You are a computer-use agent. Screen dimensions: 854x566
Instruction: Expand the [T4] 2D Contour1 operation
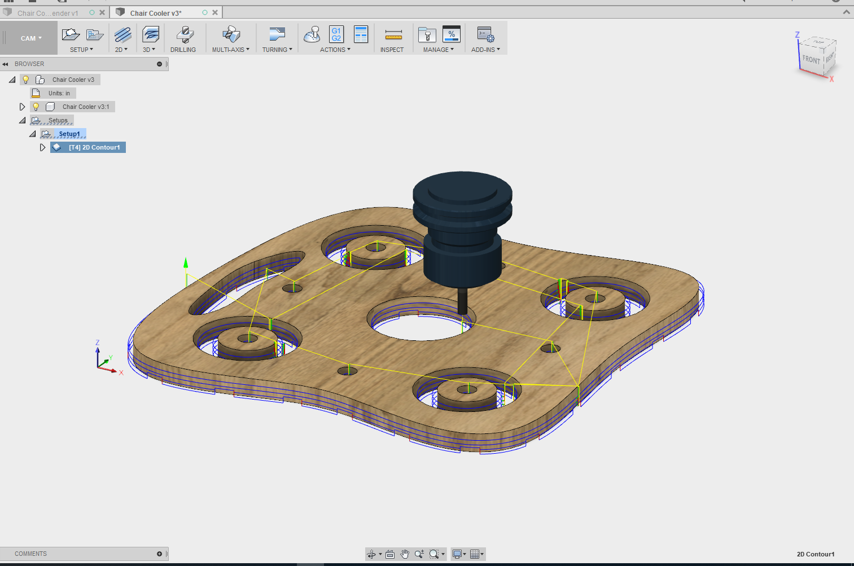[x=42, y=147]
